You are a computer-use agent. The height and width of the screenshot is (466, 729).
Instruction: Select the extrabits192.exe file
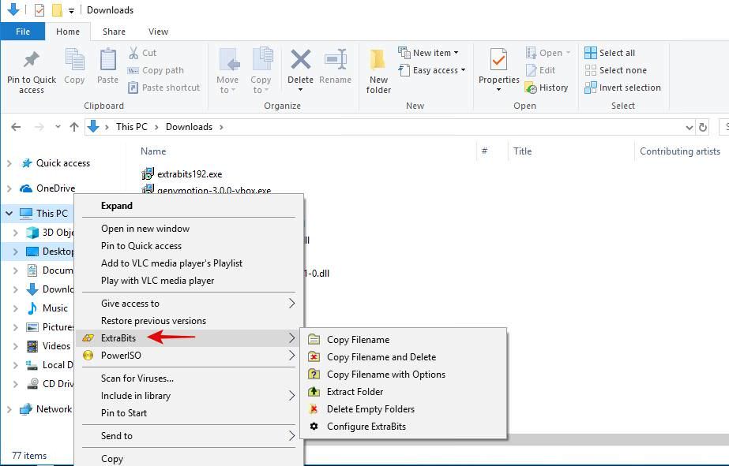182,174
